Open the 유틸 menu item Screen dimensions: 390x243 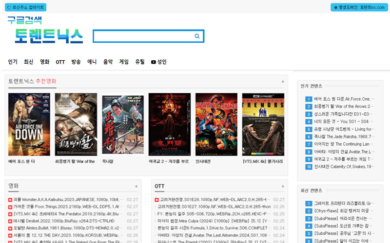[x=140, y=62]
